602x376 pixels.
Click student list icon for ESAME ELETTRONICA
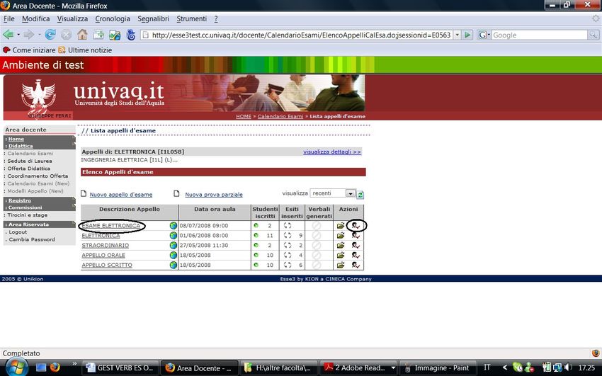[x=356, y=226]
